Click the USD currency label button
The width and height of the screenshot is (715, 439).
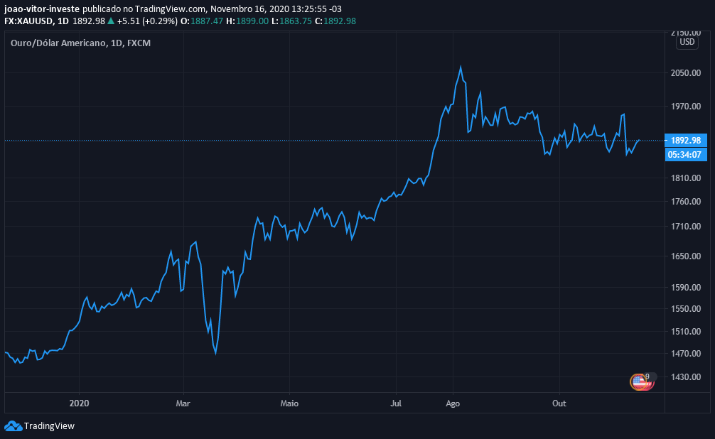click(687, 43)
